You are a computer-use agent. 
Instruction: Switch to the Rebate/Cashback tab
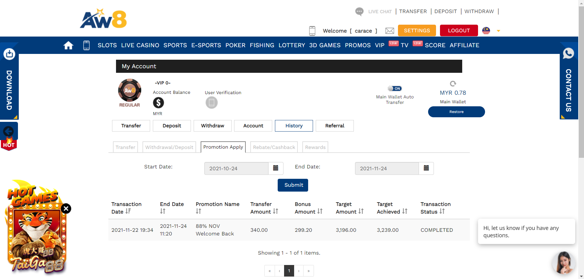274,147
